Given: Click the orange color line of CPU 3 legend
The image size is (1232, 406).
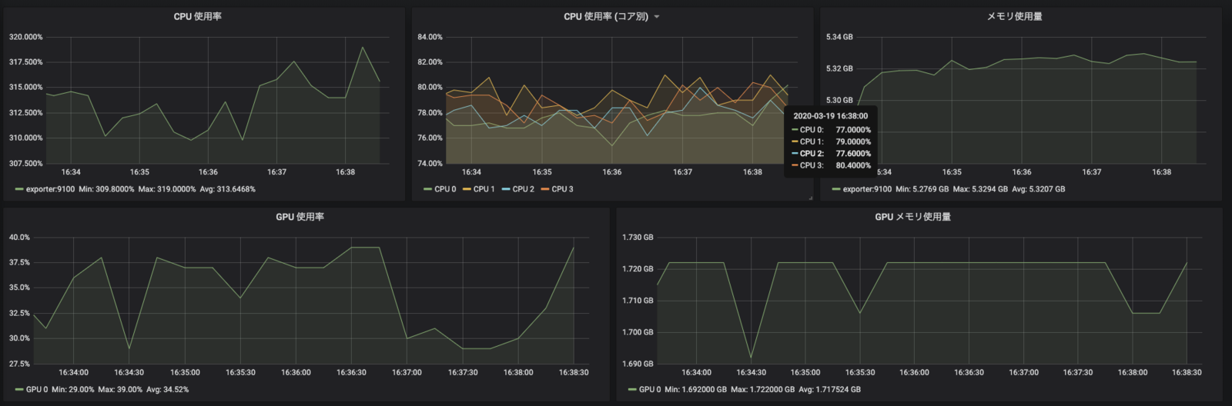Looking at the screenshot, I should (x=544, y=189).
